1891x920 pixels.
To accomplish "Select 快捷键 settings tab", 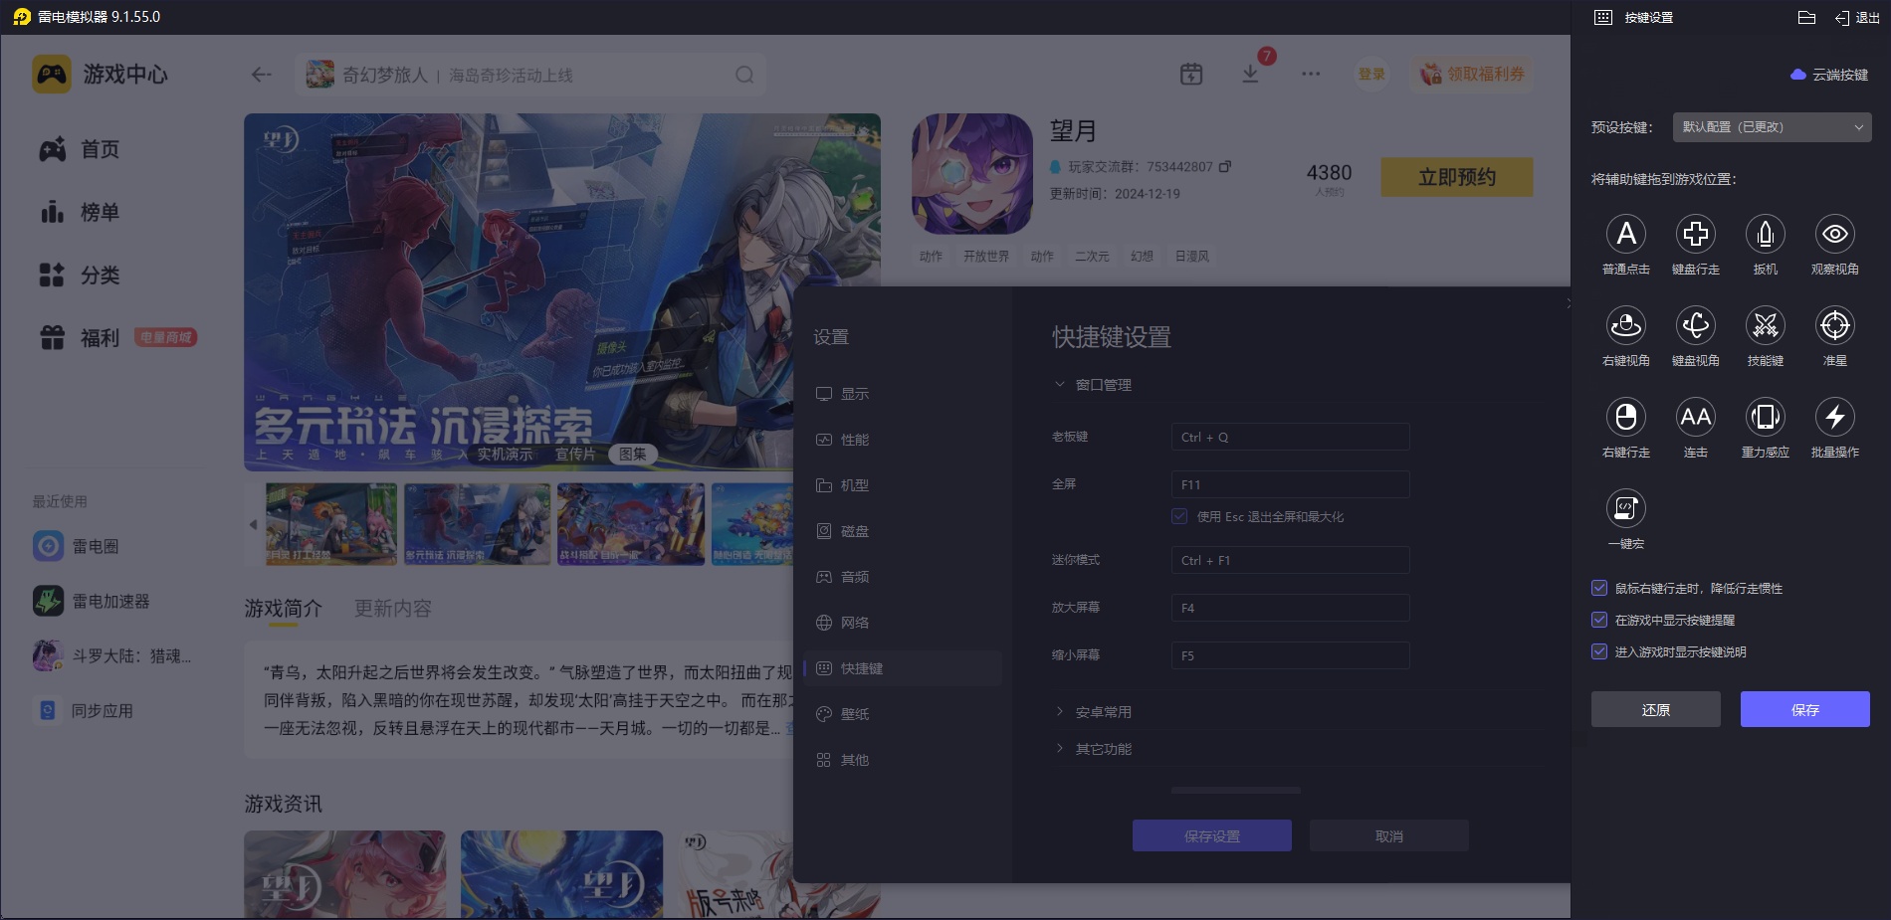I will click(903, 668).
